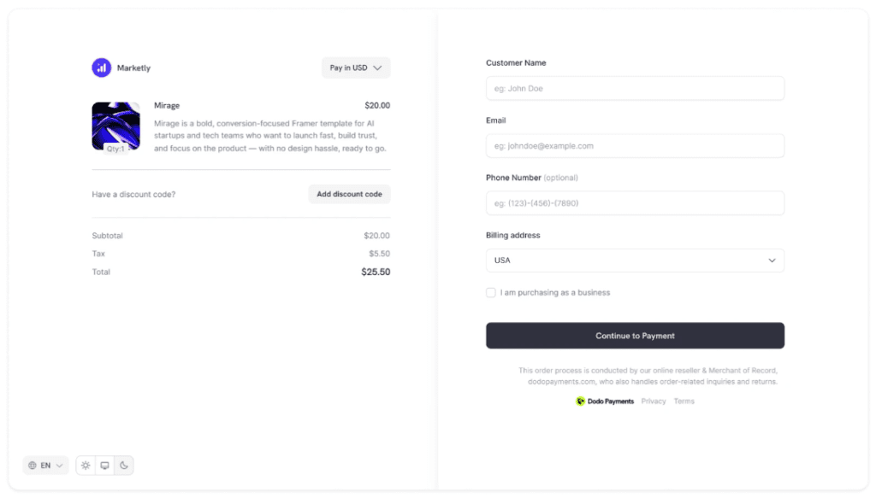
Task: Click the globe language icon
Action: [x=33, y=466]
